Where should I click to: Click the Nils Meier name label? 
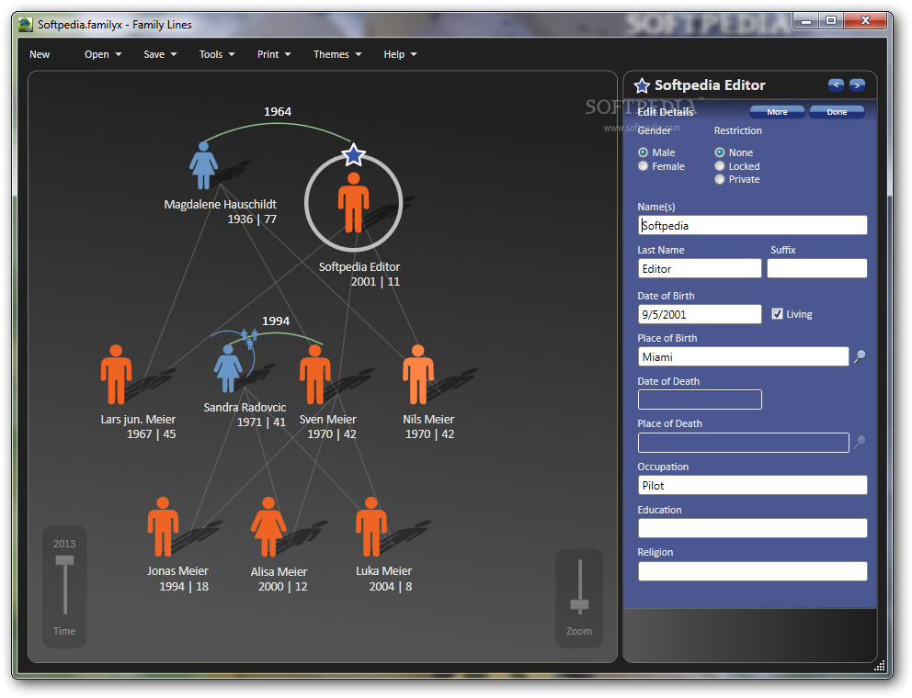pos(428,420)
